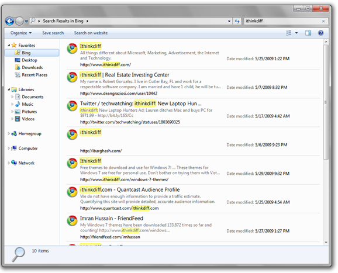Expand the Music library
The height and width of the screenshot is (273, 338).
pos(12,104)
